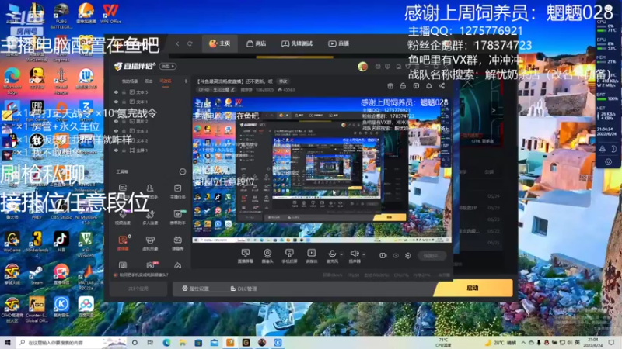
Task: Hide the 图片 2 layer
Action: coord(116,122)
